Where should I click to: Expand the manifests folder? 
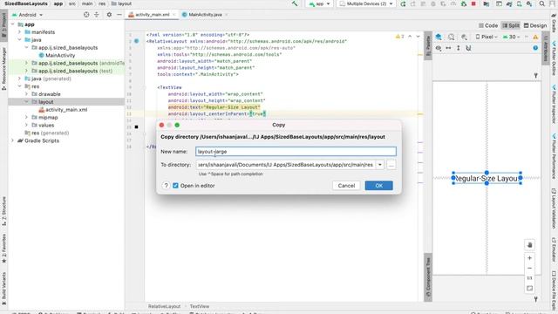pyautogui.click(x=20, y=32)
